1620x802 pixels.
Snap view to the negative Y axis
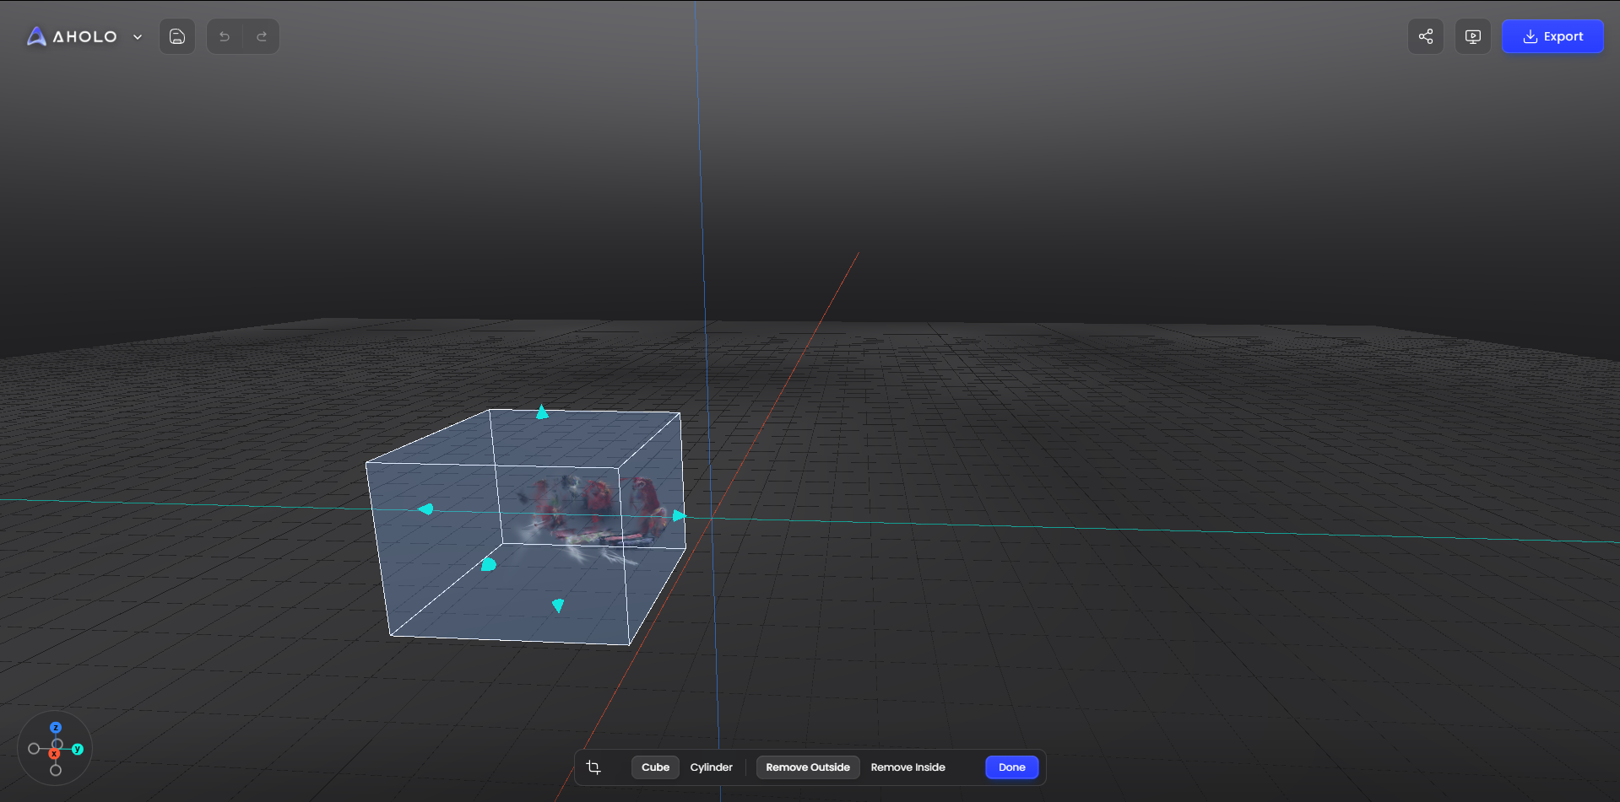point(34,749)
